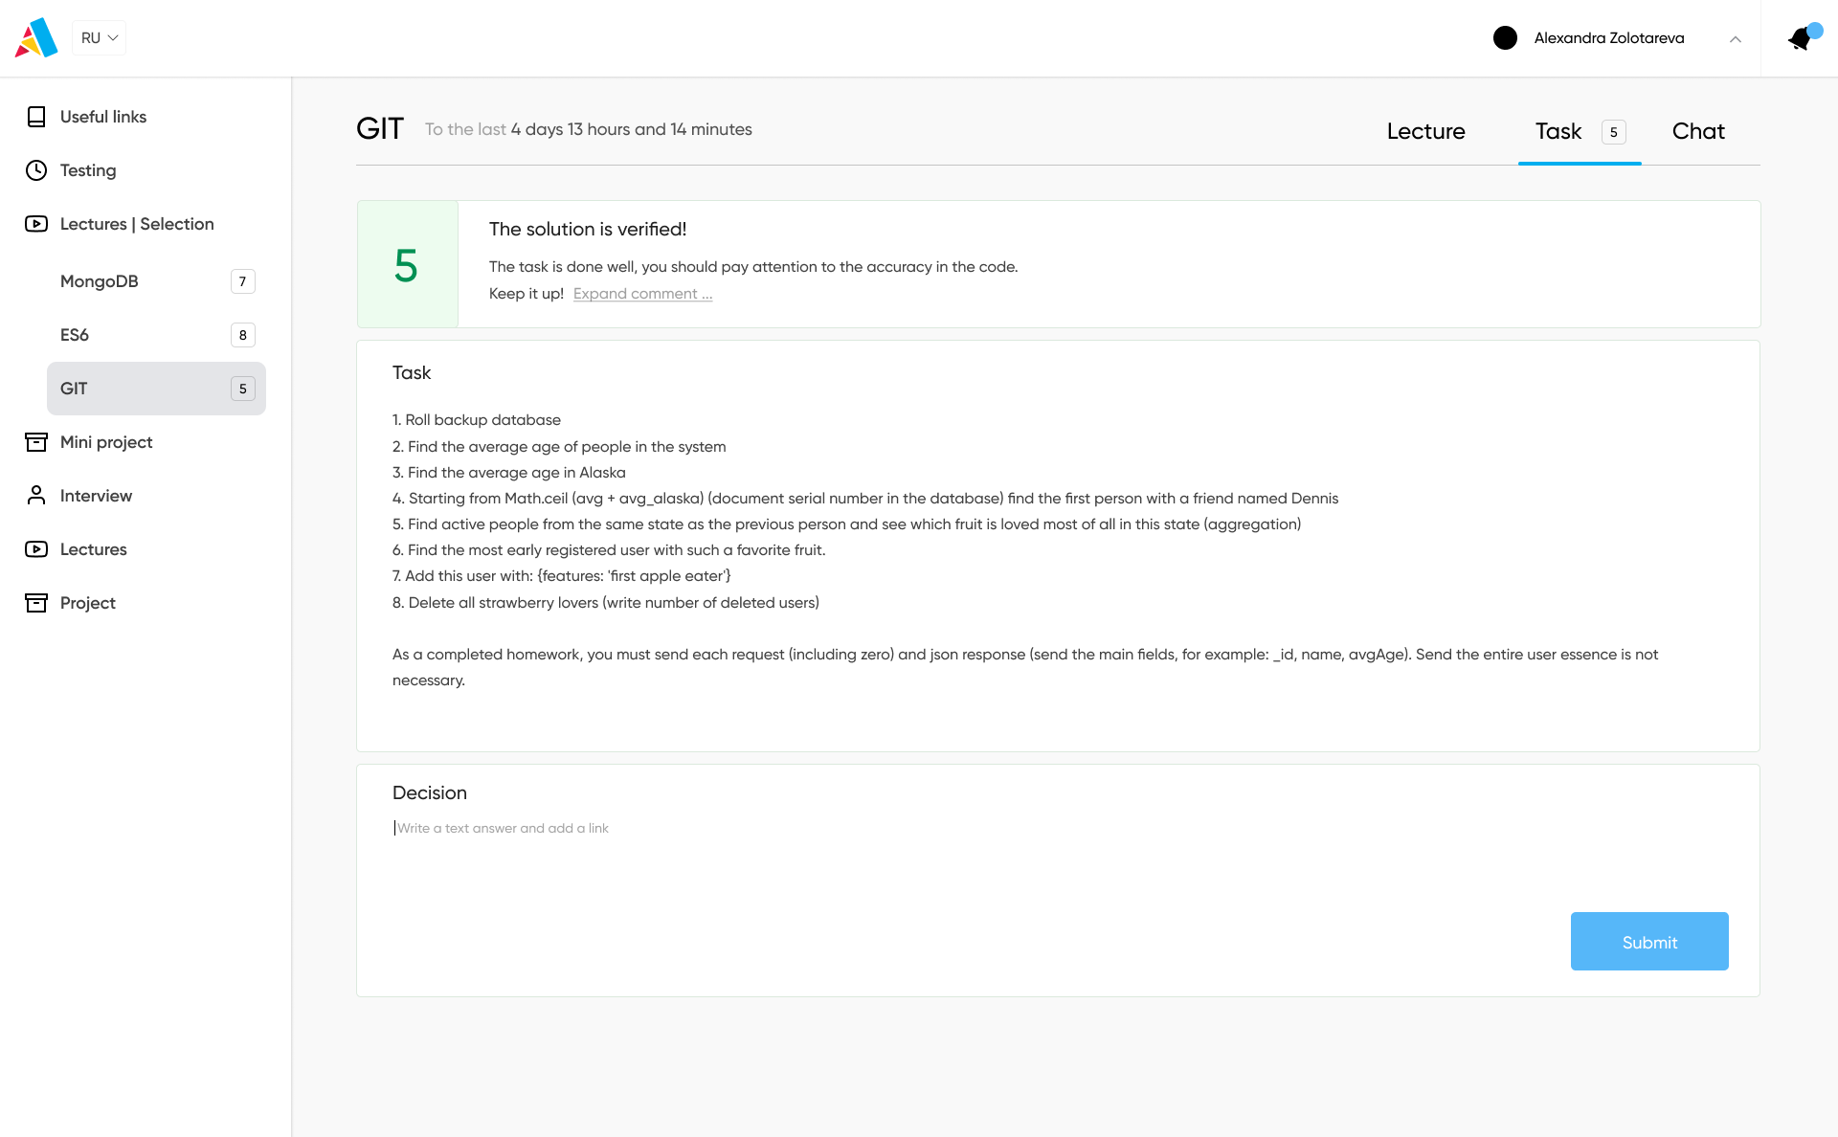Screen dimensions: 1838x1137
Task: Switch to the Lecture tab
Action: [1425, 131]
